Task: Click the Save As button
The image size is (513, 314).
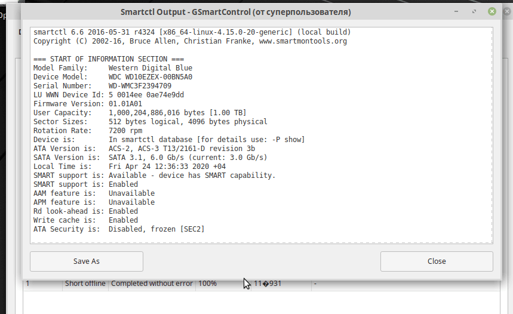Action: (x=87, y=261)
